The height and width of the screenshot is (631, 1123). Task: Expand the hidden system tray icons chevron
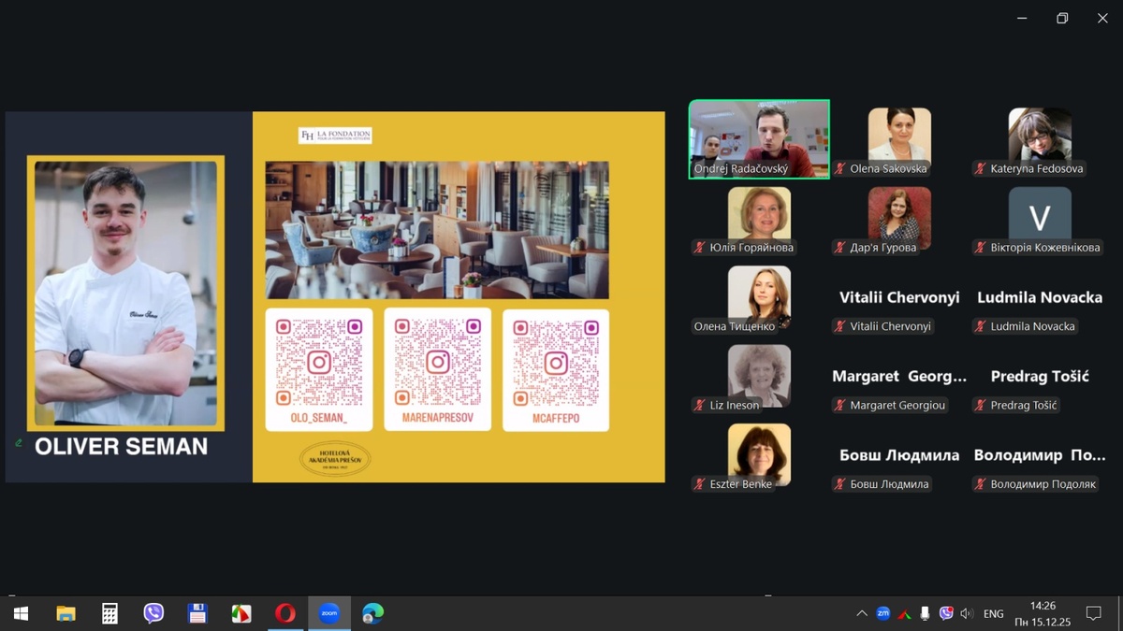click(x=861, y=613)
